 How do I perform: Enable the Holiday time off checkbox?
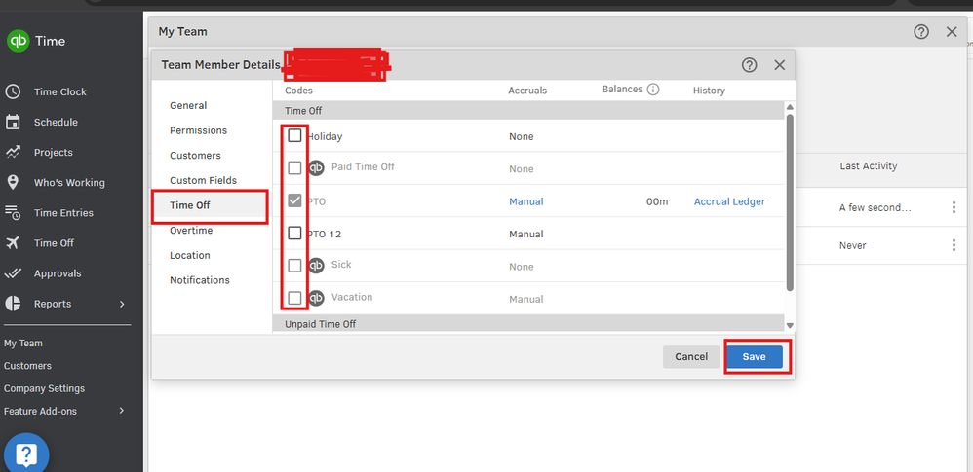[294, 135]
